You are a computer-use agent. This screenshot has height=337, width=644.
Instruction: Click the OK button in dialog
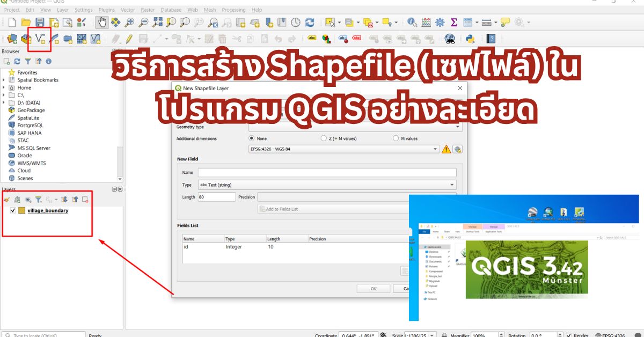tap(374, 288)
